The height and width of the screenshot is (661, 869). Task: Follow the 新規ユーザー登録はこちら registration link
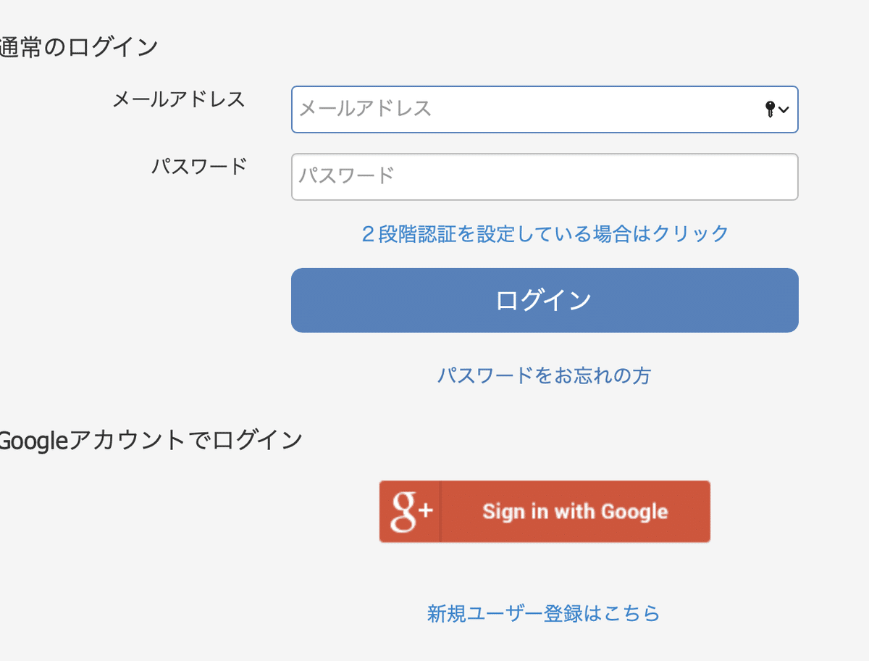pyautogui.click(x=542, y=612)
